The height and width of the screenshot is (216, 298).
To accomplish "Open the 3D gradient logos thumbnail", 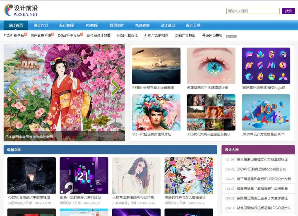I will point(266,66).
